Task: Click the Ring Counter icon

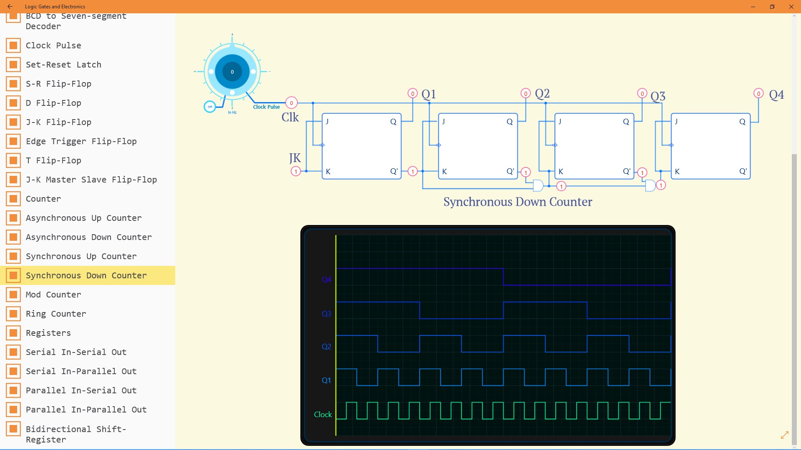Action: click(13, 314)
